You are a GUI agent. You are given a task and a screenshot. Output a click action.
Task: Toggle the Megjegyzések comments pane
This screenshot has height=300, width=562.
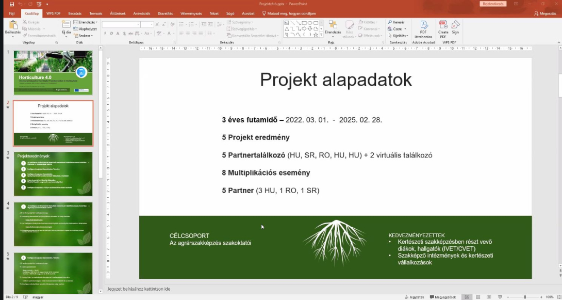coord(442,297)
